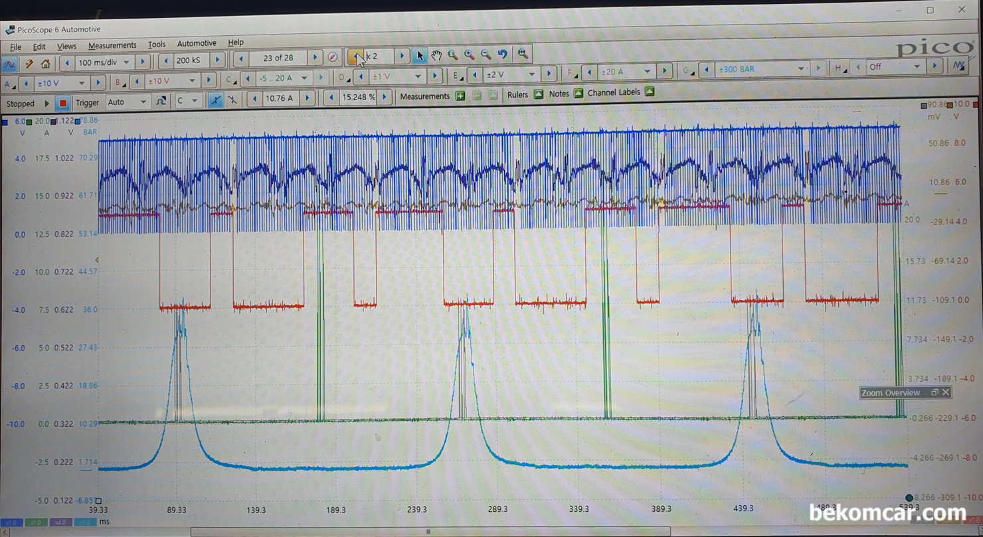
Task: Click the Zoom In magnifier icon
Action: click(470, 55)
